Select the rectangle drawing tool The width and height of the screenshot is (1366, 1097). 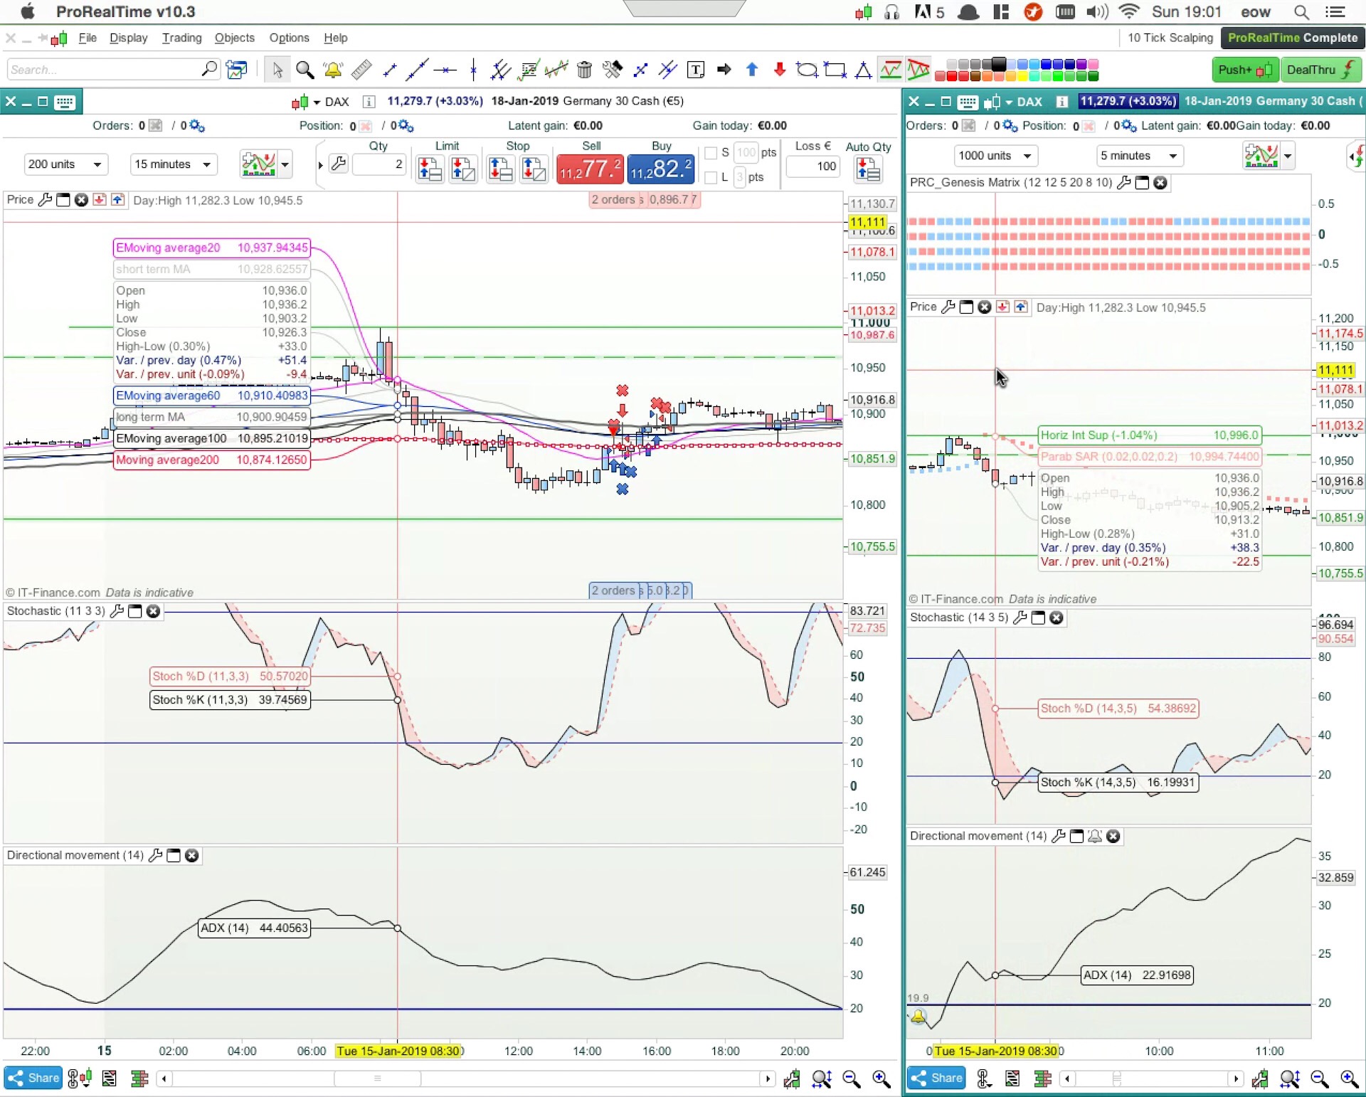tap(835, 70)
